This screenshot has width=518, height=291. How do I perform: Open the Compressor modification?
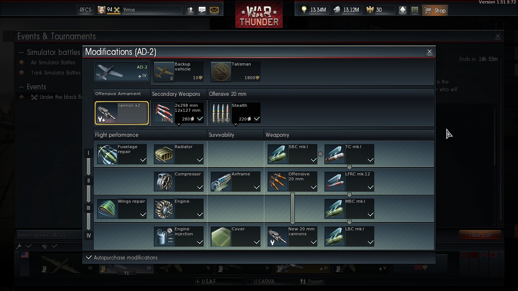[x=179, y=181]
